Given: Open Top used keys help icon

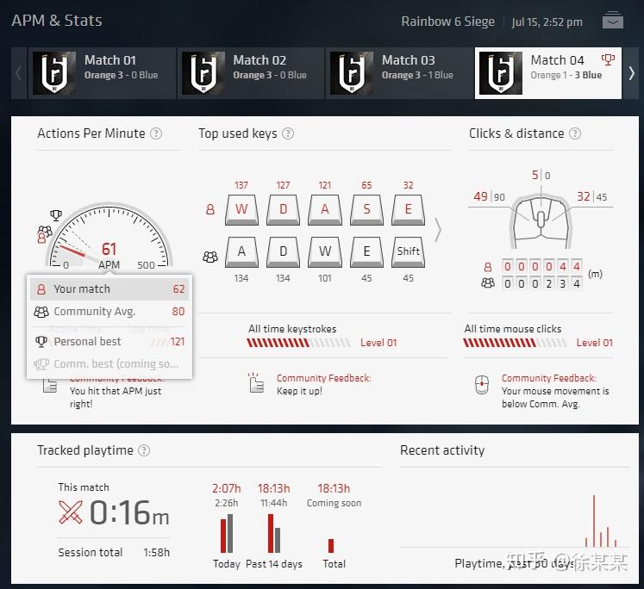Looking at the screenshot, I should pos(288,133).
